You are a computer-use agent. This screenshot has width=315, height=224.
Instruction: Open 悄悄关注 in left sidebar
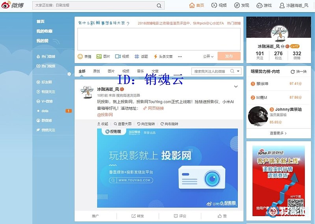click(x=46, y=130)
